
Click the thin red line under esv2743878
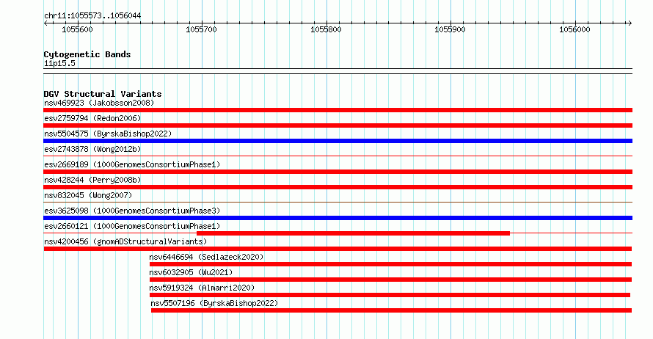click(338, 156)
